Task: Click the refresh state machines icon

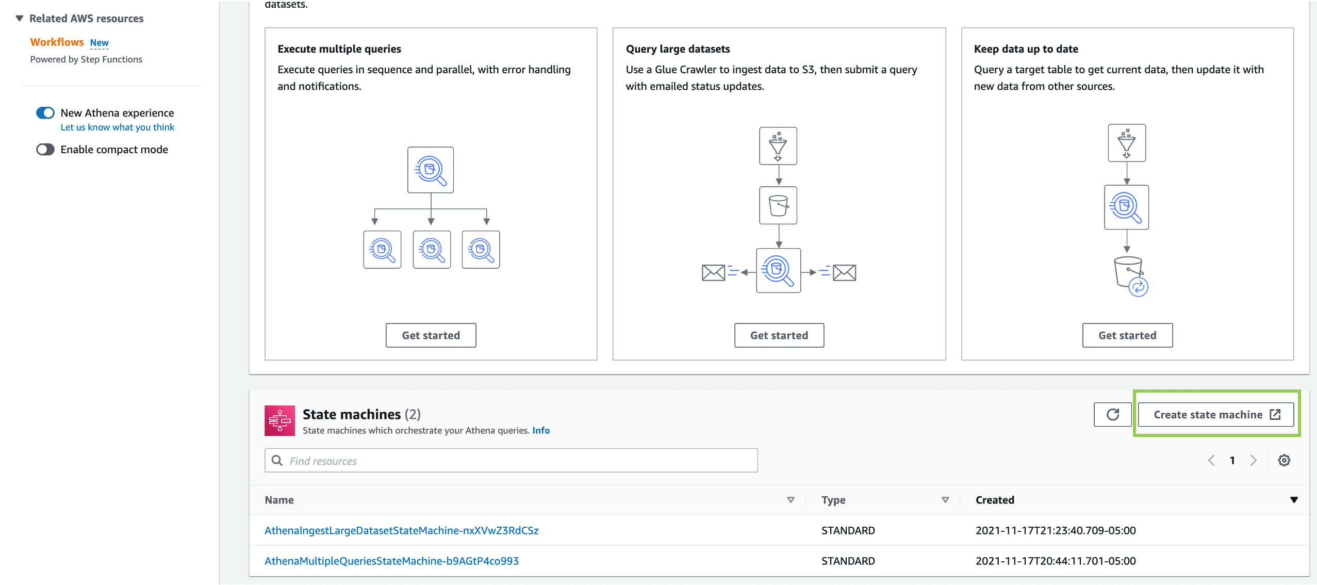Action: click(x=1112, y=415)
